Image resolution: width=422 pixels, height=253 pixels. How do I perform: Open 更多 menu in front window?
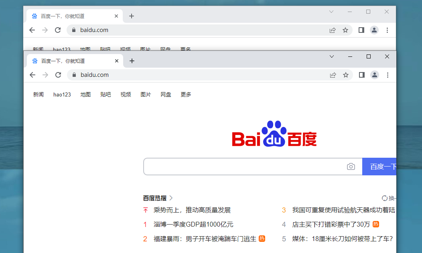(x=186, y=94)
